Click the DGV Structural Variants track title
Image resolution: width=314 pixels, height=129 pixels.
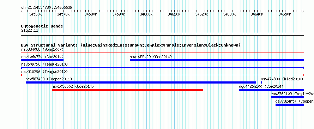[x=131, y=45]
